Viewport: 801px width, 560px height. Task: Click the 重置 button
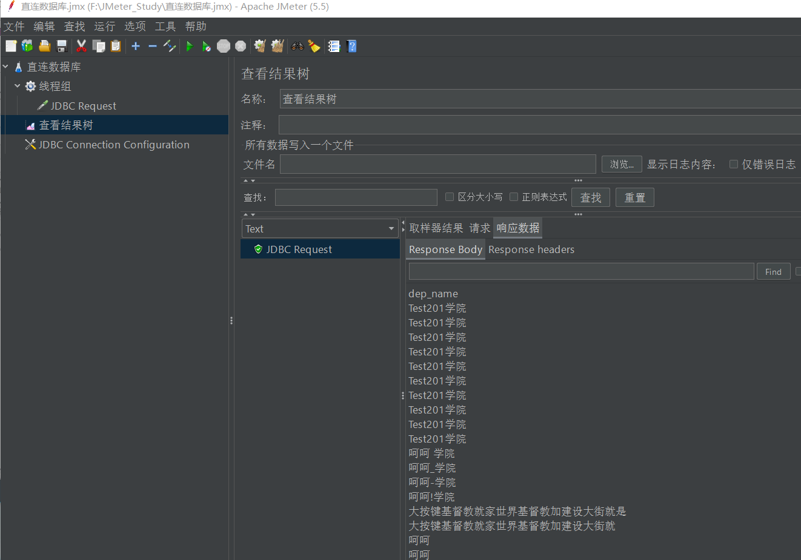click(635, 197)
